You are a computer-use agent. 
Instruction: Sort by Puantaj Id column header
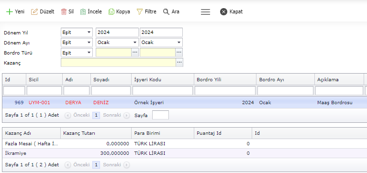[223, 133]
